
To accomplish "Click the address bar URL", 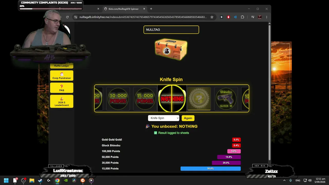I will (x=143, y=17).
